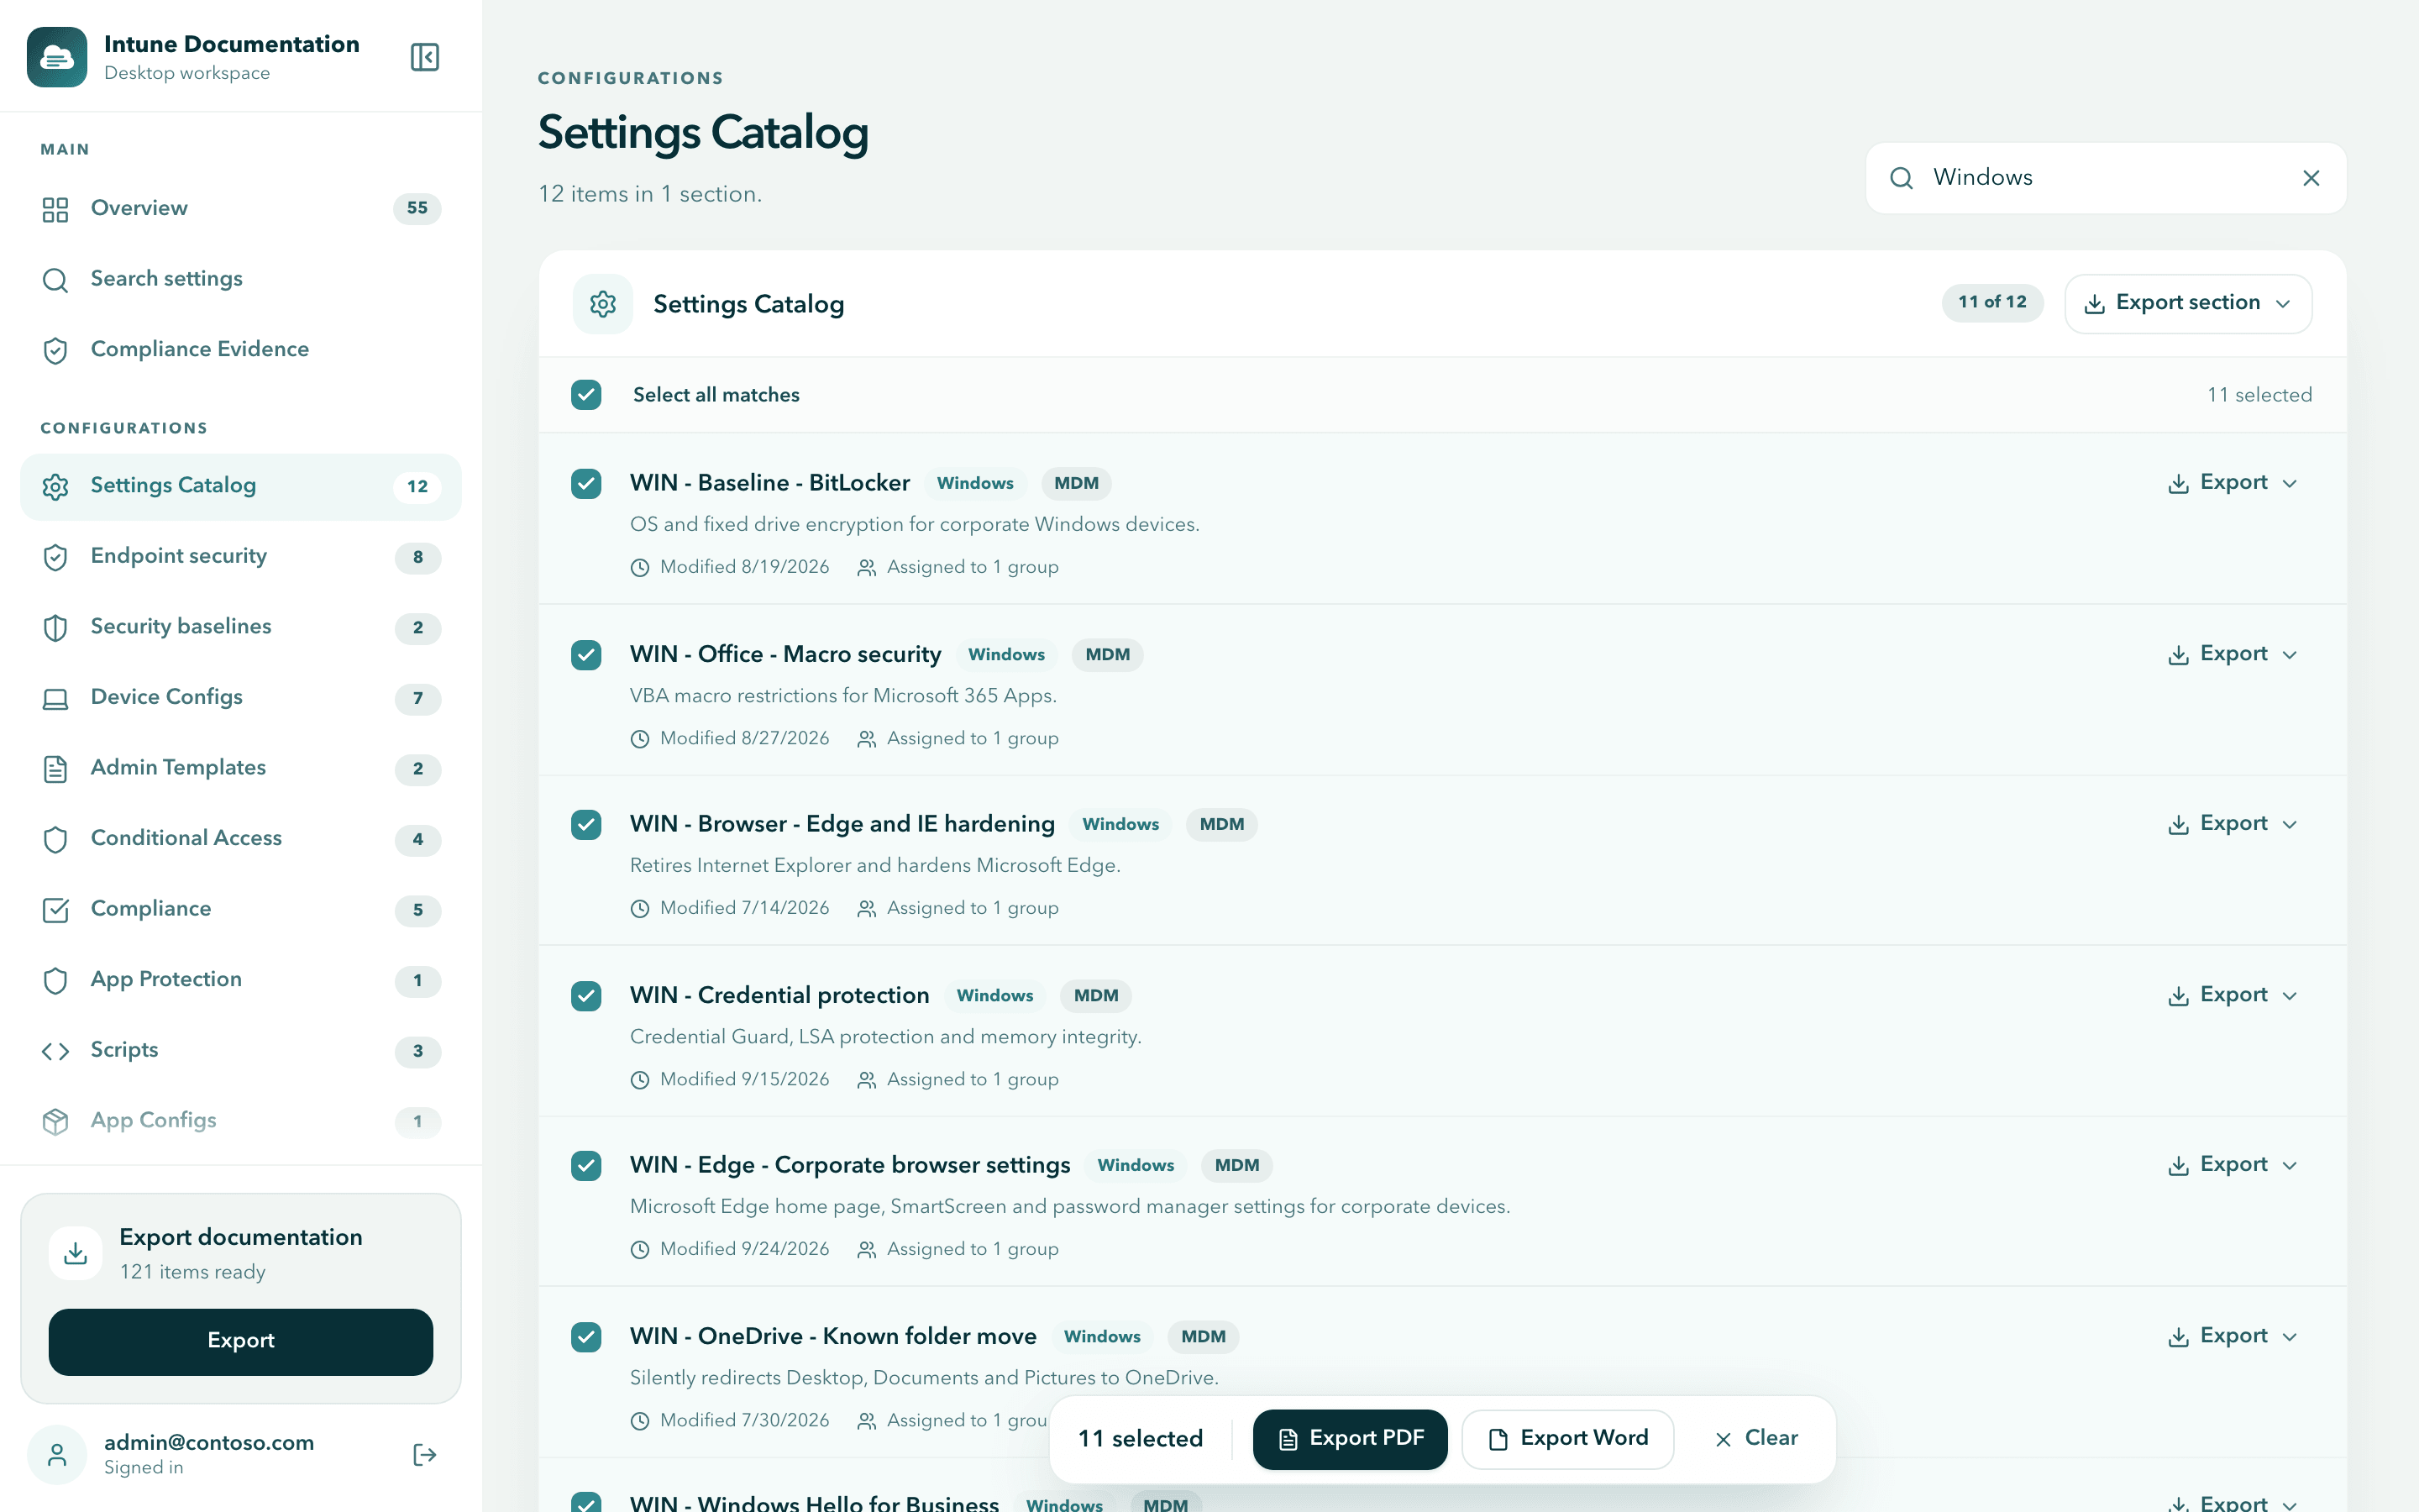2419x1512 pixels.
Task: Click the Device Configs laptop icon
Action: pos(56,698)
